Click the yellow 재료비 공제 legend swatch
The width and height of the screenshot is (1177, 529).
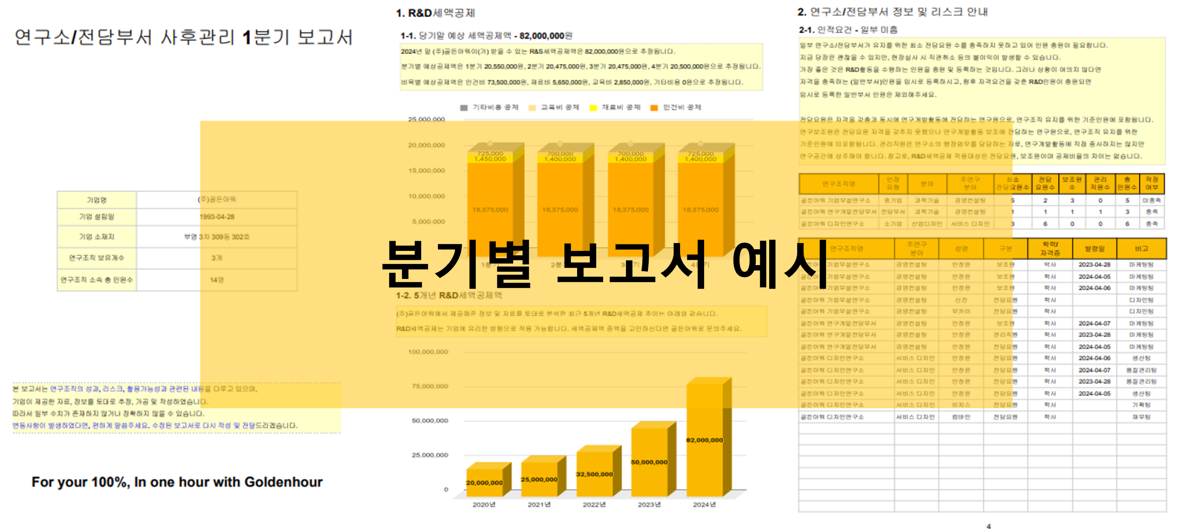click(593, 108)
